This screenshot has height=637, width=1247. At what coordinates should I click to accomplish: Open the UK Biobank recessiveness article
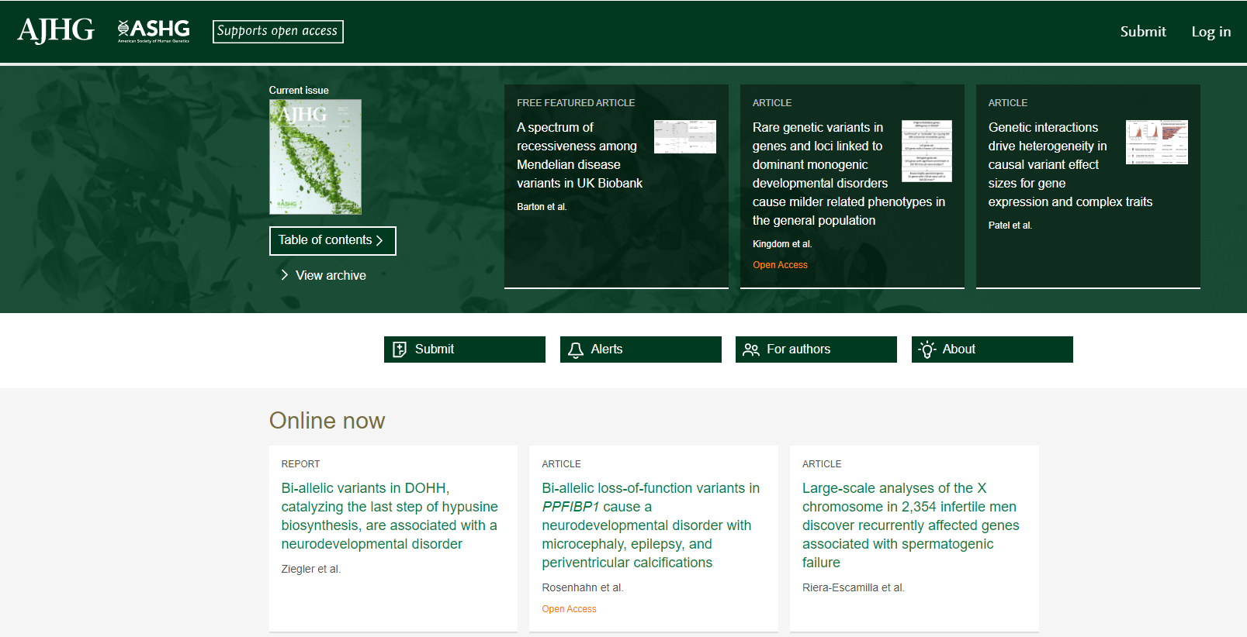coord(579,155)
